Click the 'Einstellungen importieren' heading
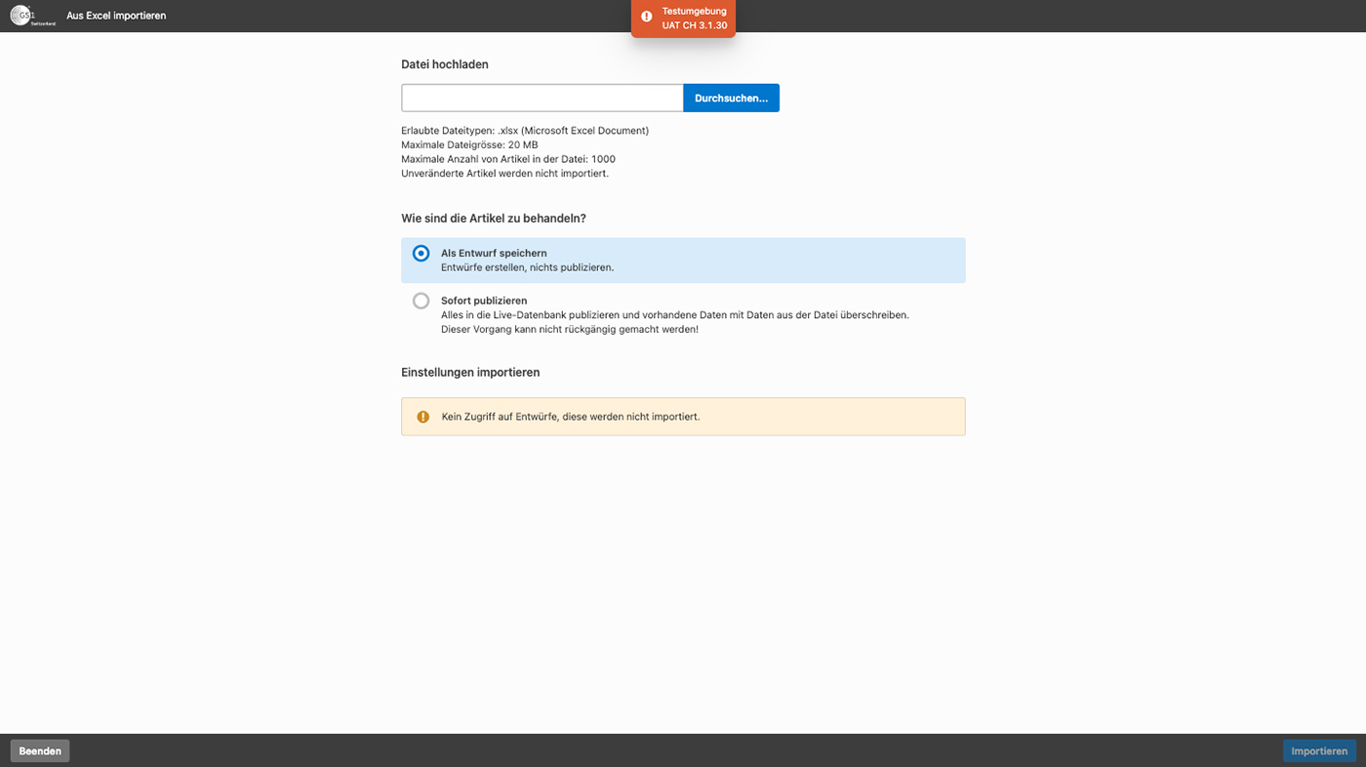Image resolution: width=1366 pixels, height=767 pixels. [470, 373]
